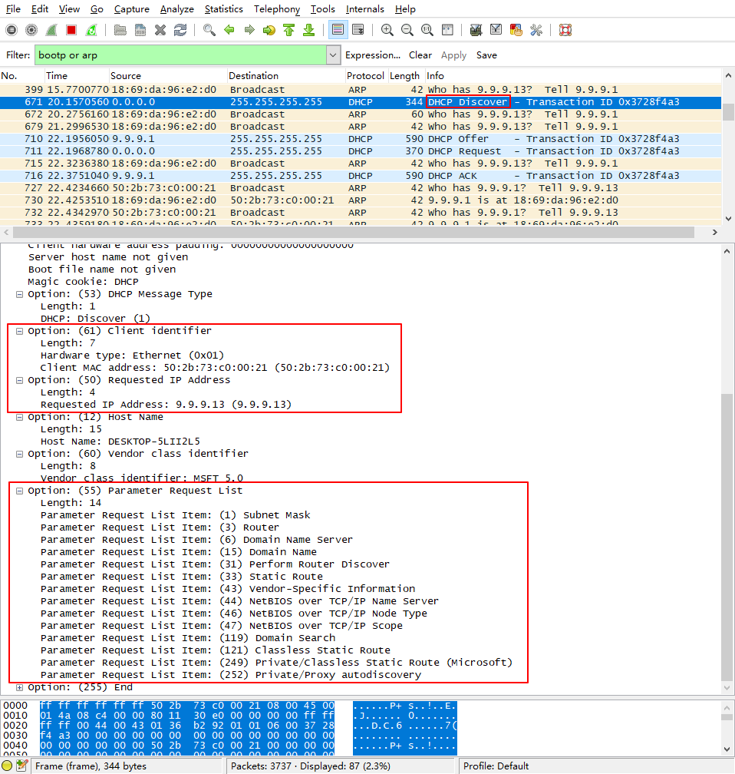Click the packet list horizontal scrollbar
This screenshot has width=735, height=774.
click(x=354, y=232)
